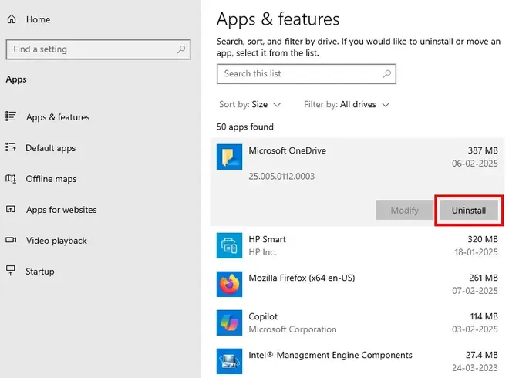Click the Mozilla Firefox app icon

coord(229,284)
